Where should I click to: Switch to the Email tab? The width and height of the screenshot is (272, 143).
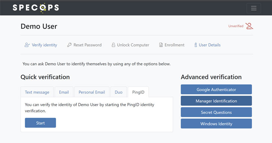click(x=64, y=92)
